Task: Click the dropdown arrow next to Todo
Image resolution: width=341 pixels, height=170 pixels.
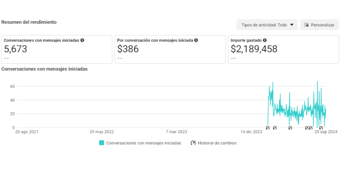Action: click(x=292, y=25)
